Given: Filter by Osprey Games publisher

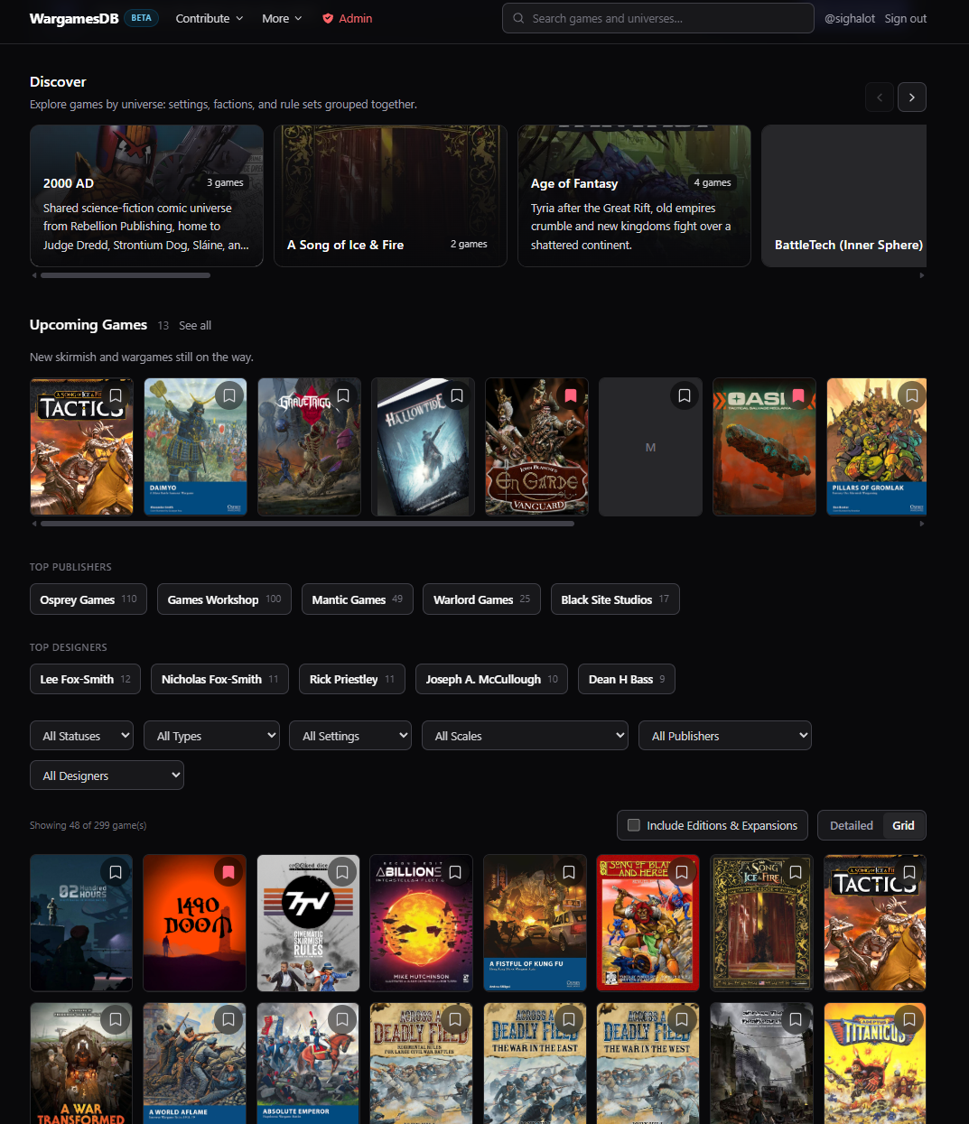Looking at the screenshot, I should (x=89, y=599).
